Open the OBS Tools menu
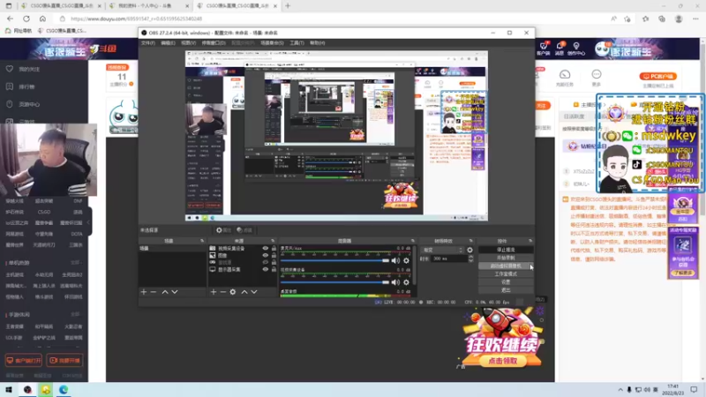 click(x=297, y=42)
